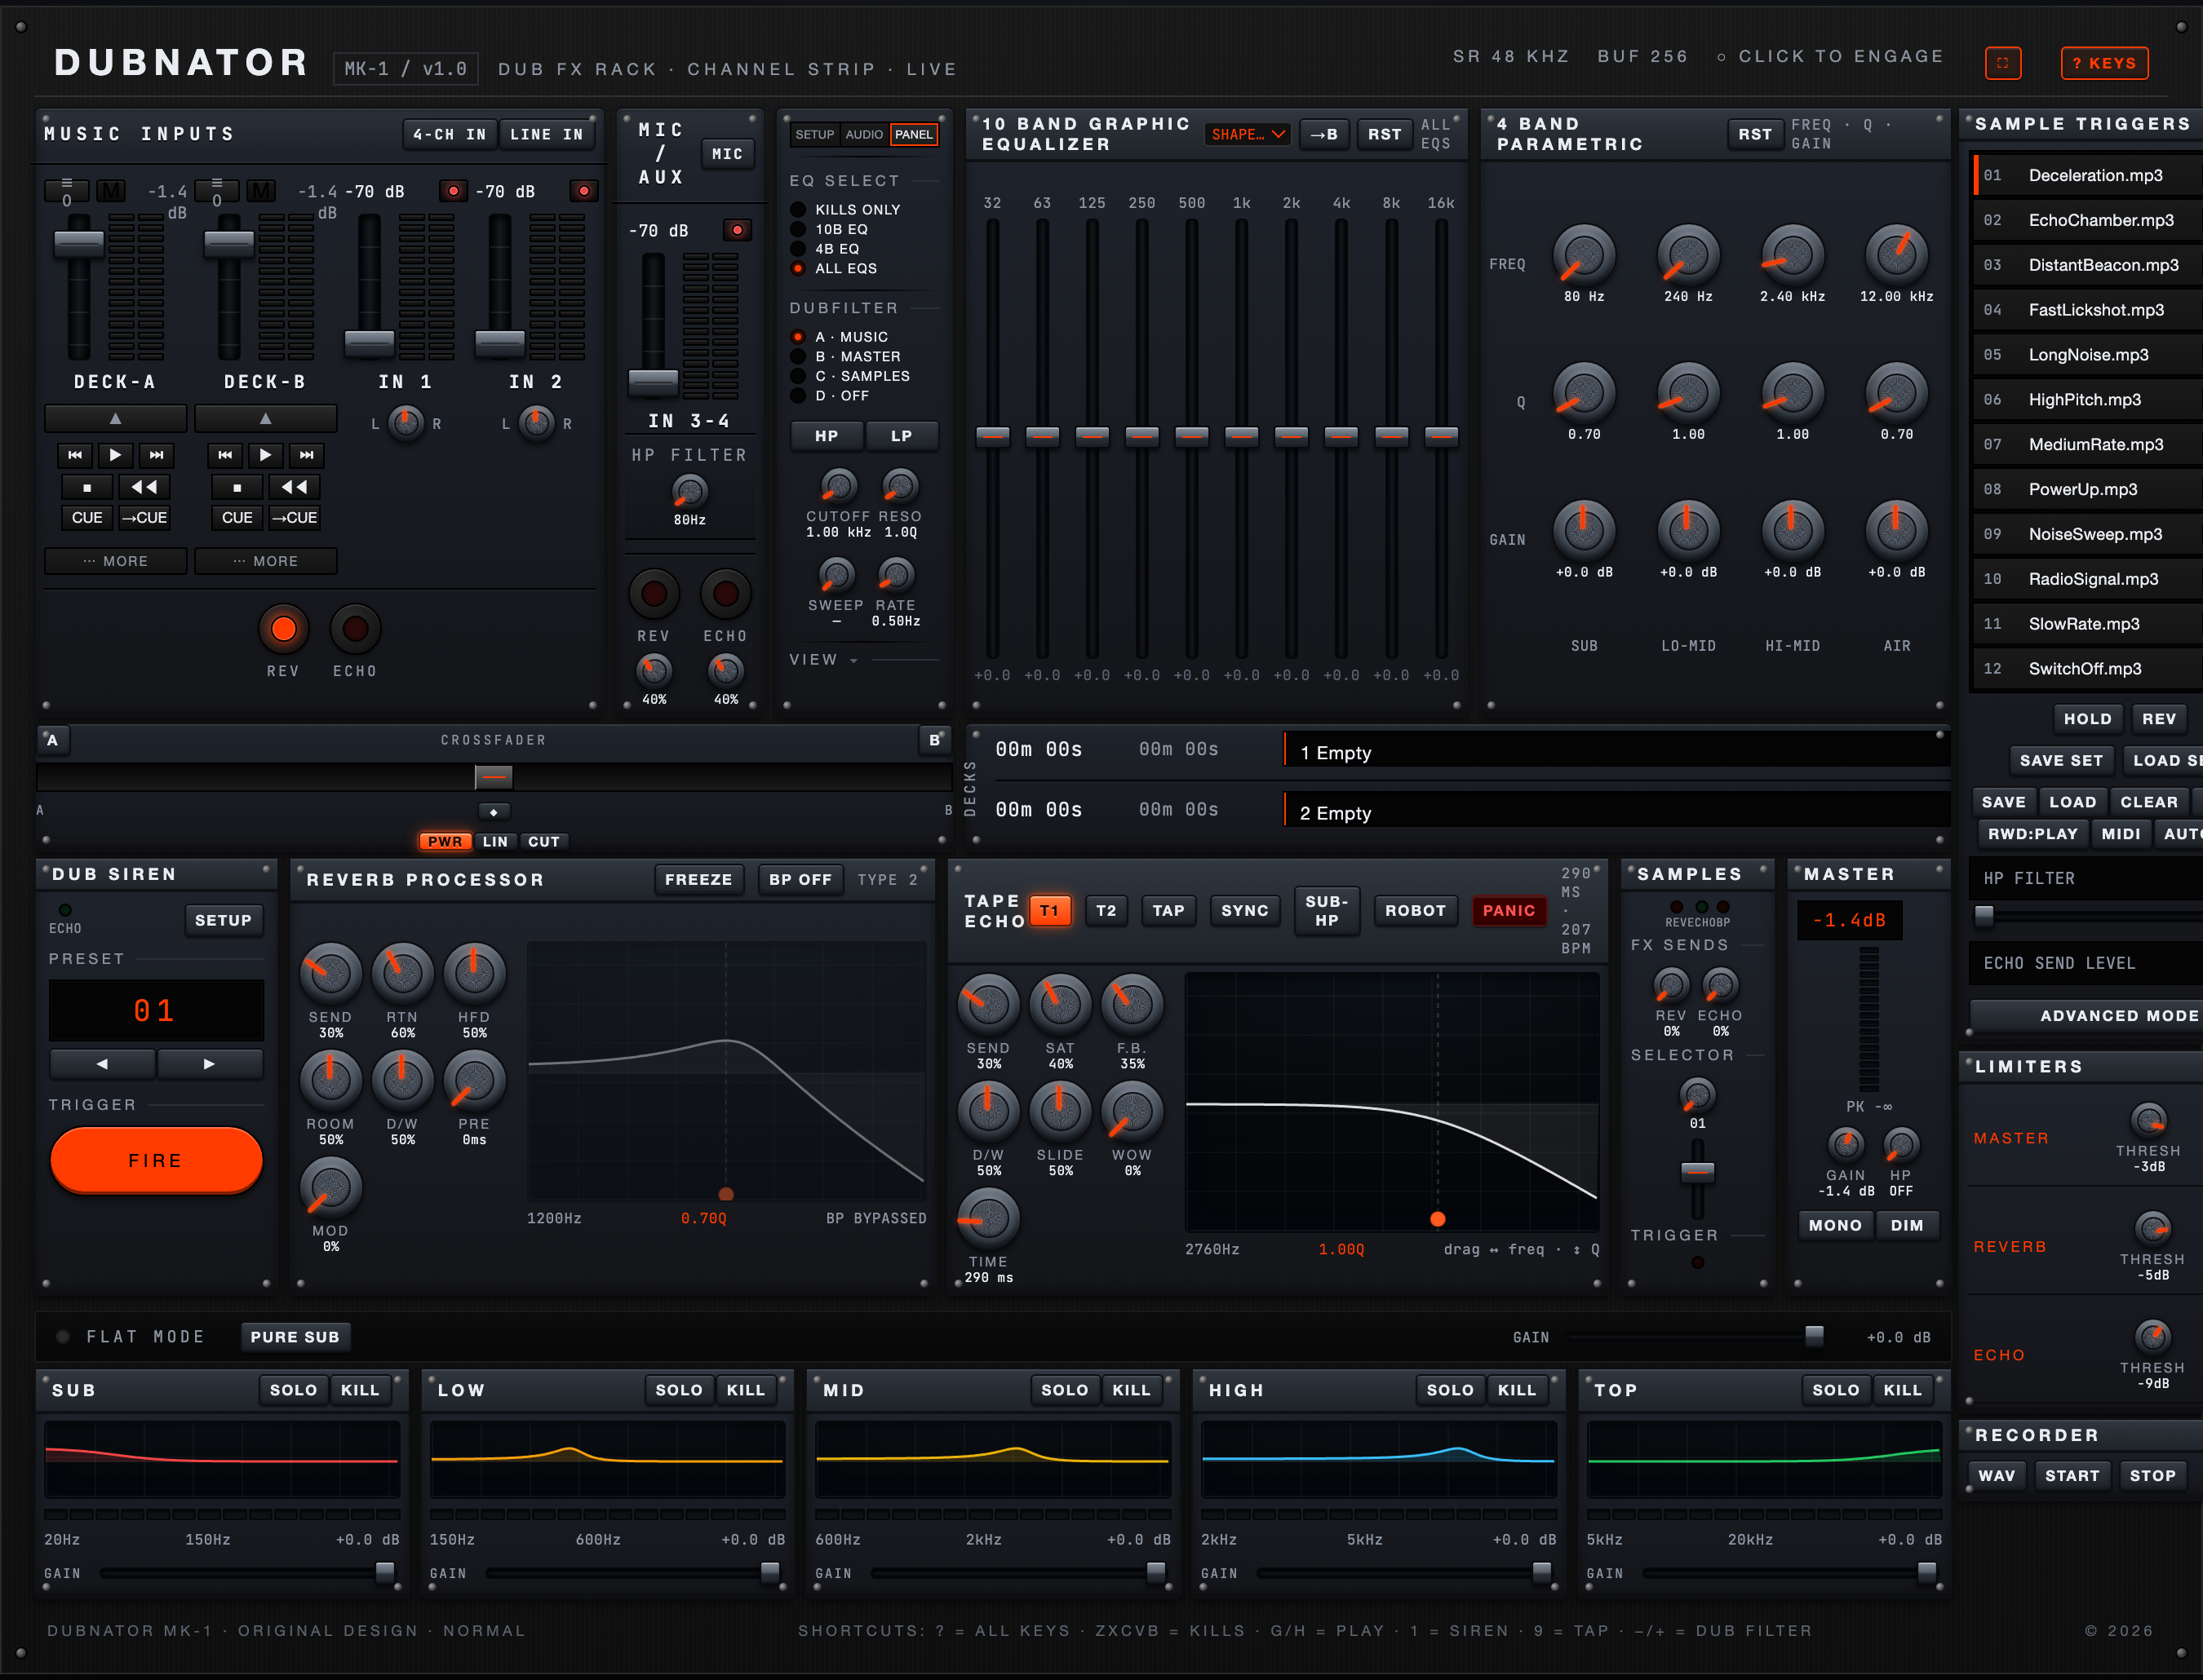The width and height of the screenshot is (2203, 1680).
Task: Select PWR crossfader curve
Action: pos(445,841)
